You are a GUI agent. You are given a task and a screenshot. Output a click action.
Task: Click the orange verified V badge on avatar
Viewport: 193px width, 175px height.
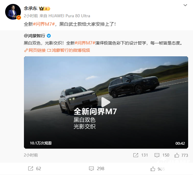pyautogui.click(x=19, y=18)
